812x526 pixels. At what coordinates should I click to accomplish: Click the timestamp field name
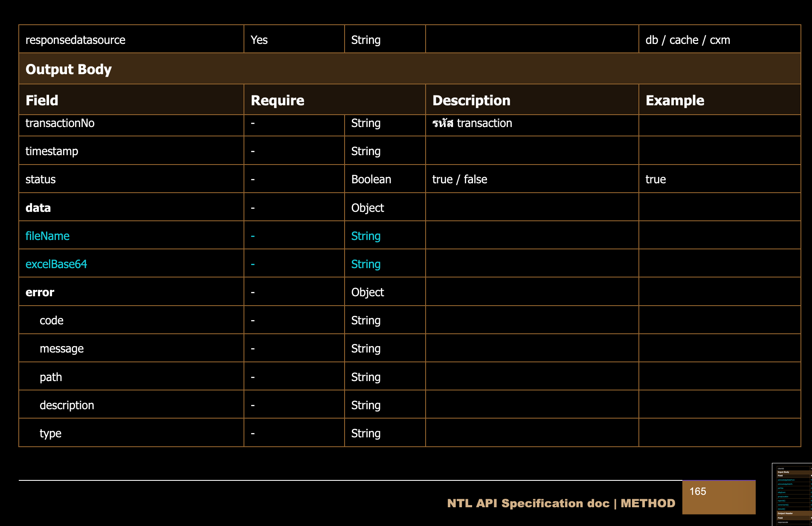[52, 151]
